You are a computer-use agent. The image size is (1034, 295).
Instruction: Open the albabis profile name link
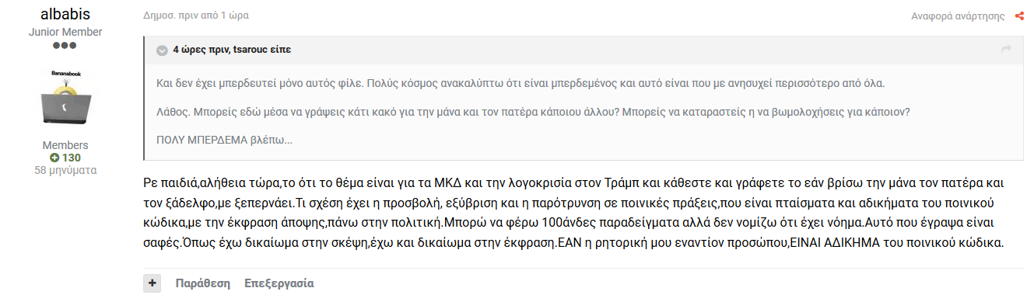coord(65,15)
